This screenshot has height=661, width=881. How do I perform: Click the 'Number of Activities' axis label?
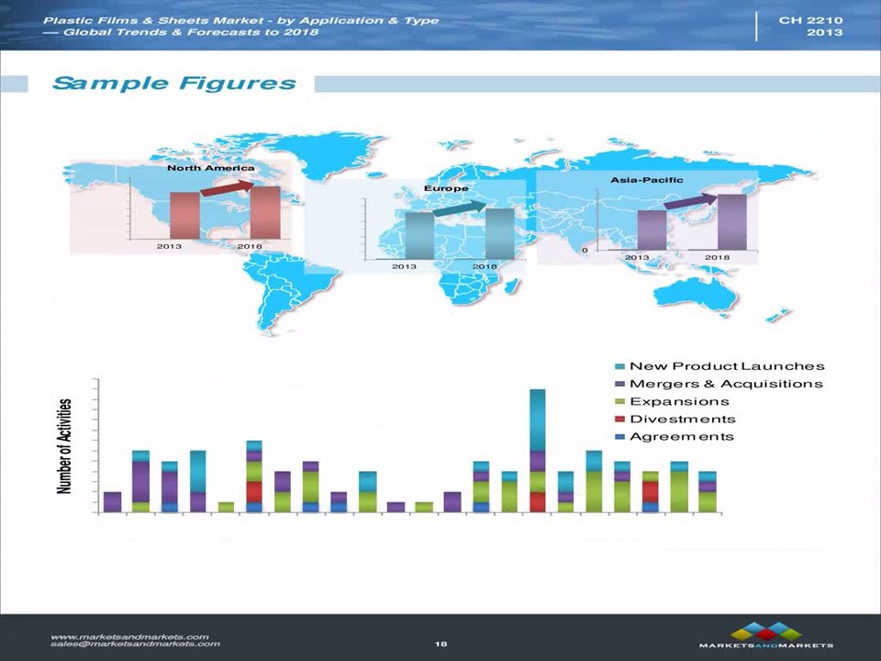click(x=64, y=446)
